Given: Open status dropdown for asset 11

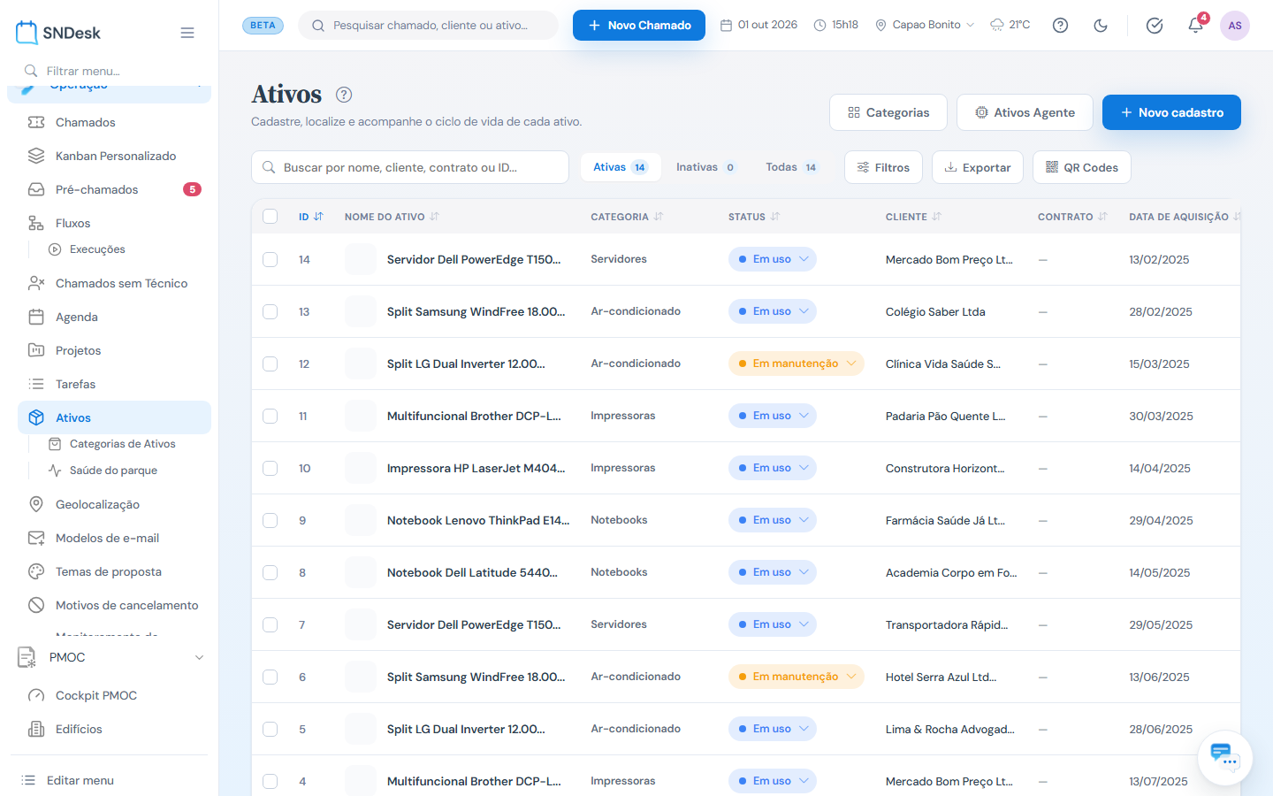Looking at the screenshot, I should [x=773, y=416].
